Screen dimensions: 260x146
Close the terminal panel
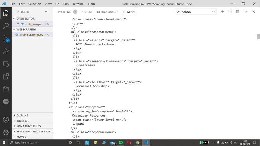[253, 12]
